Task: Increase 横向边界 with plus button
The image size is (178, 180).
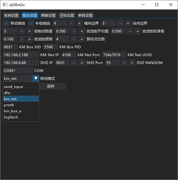Action: 79,23
